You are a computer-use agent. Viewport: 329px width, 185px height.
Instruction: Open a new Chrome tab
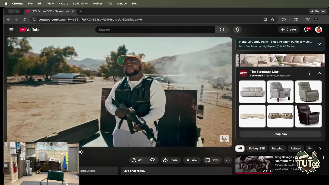(x=81, y=11)
